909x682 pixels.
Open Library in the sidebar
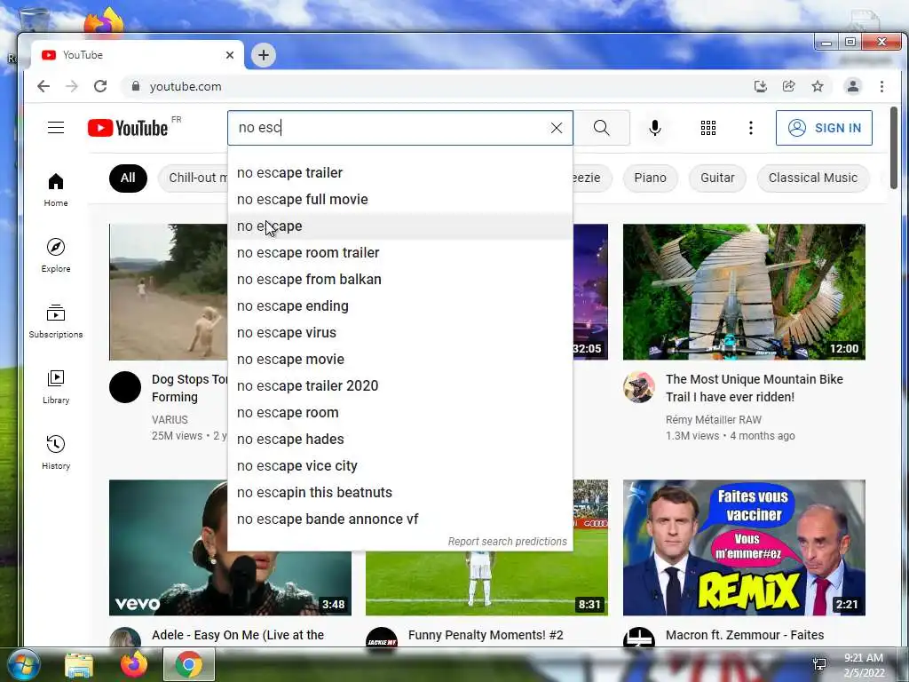56,387
